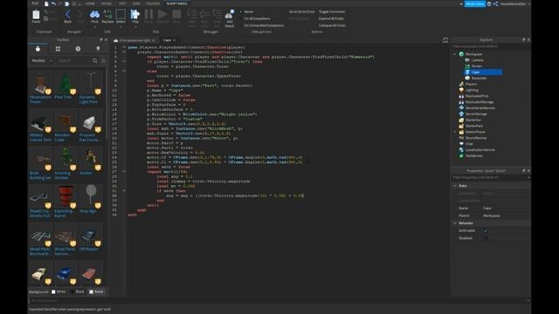This screenshot has width=559, height=314.
Task: Collapse the Data properties section
Action: click(x=455, y=186)
